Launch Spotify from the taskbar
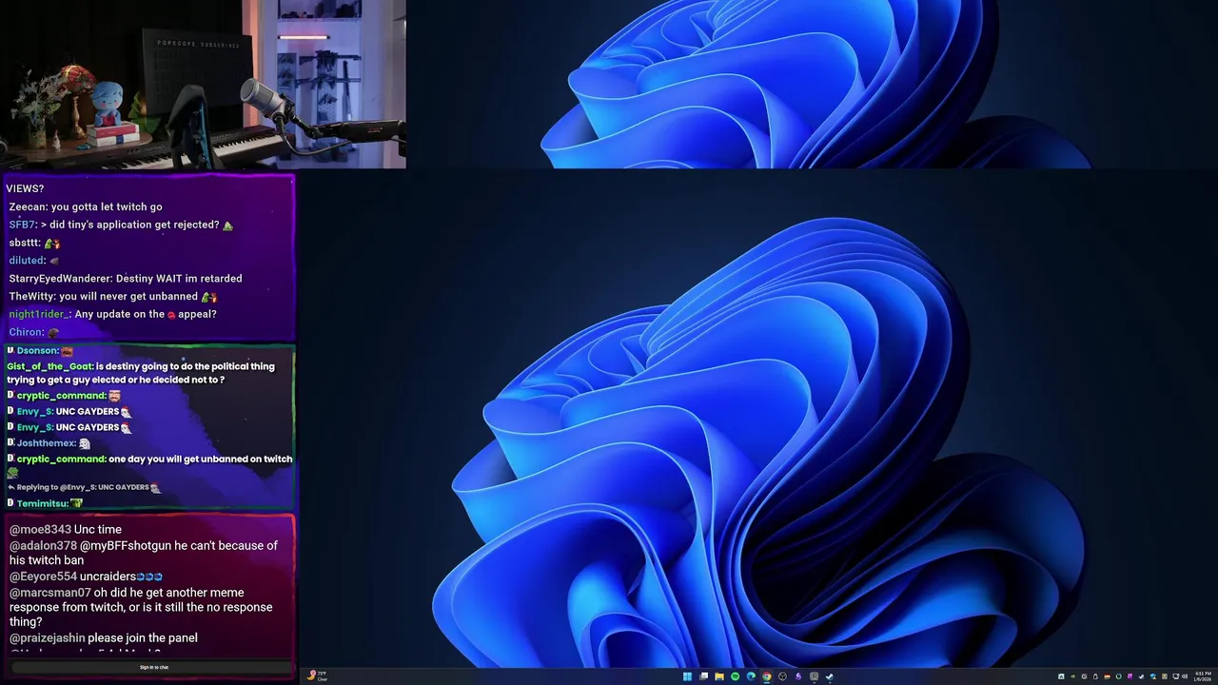Viewport: 1218px width, 685px height. (736, 676)
